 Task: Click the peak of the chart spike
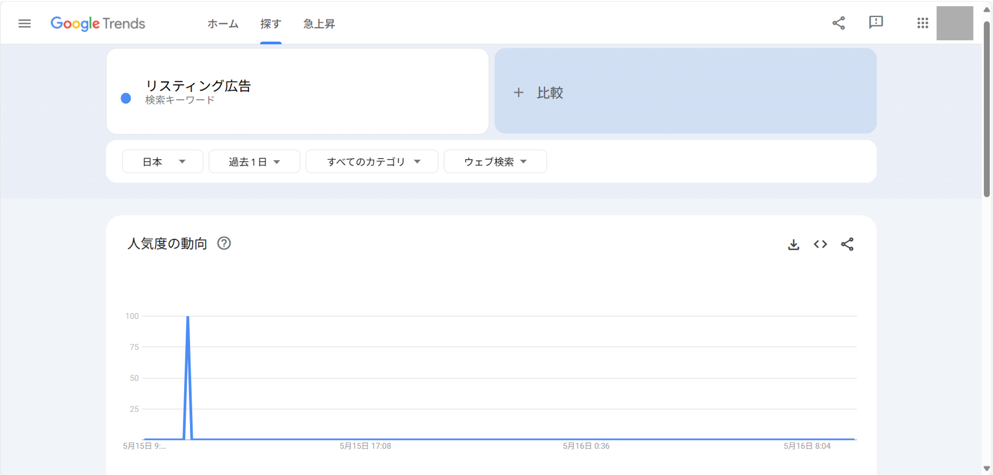point(188,316)
